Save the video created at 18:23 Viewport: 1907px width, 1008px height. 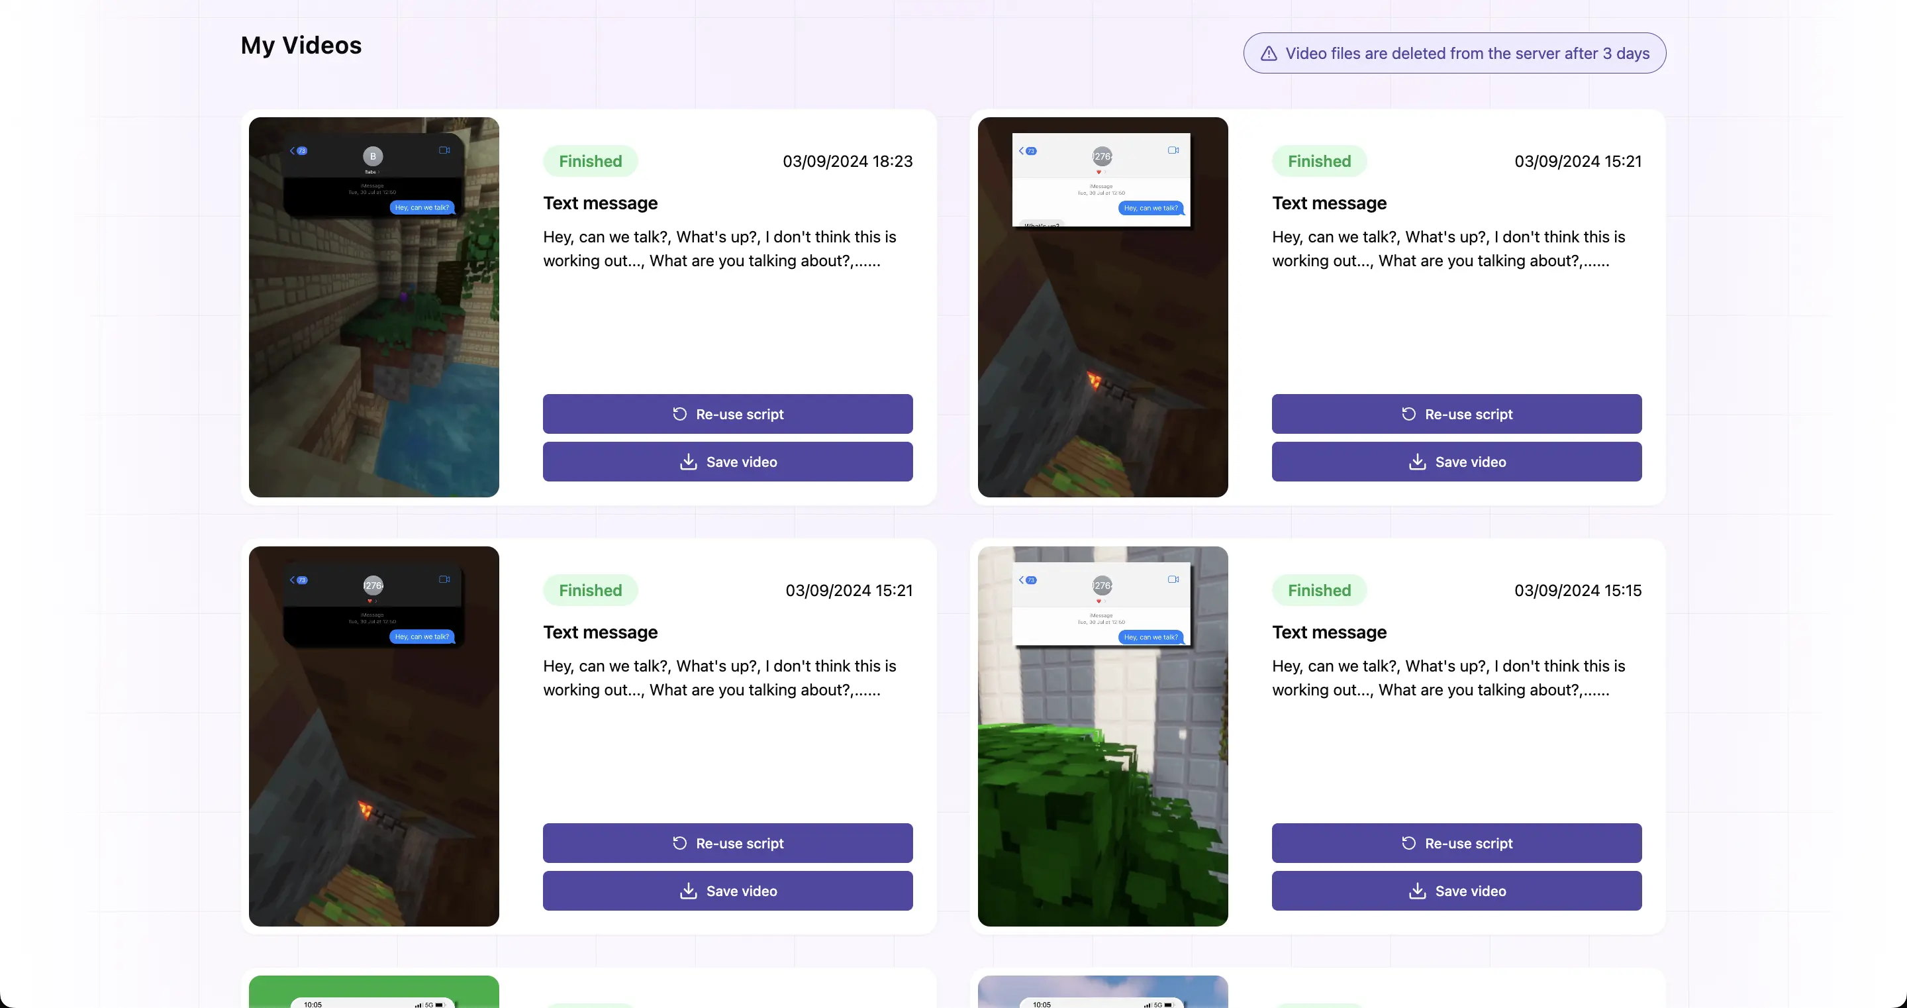click(728, 462)
